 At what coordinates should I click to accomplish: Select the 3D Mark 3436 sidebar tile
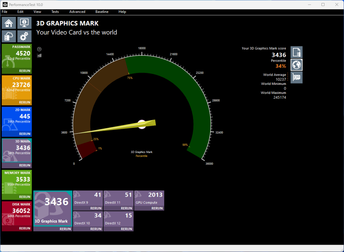pyautogui.click(x=17, y=151)
